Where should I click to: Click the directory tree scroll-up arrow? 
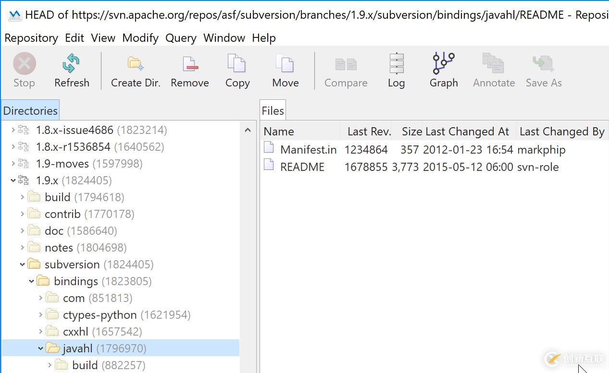click(x=248, y=130)
